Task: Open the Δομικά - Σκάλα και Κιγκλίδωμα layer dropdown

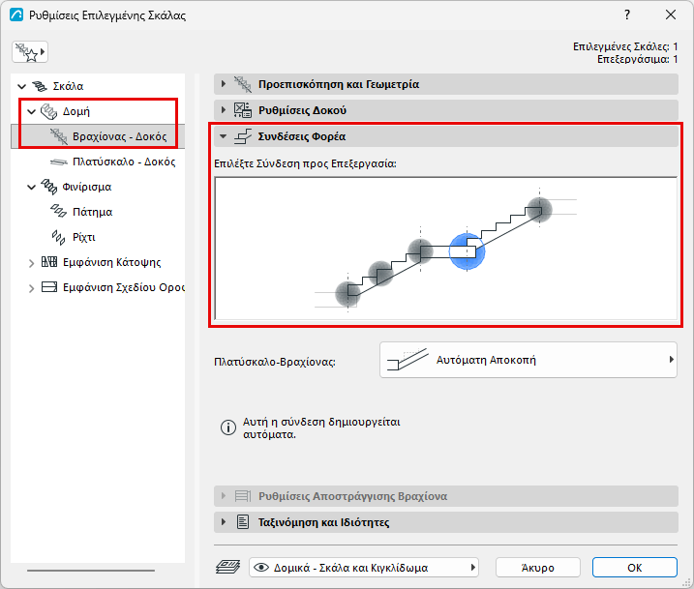Action: click(x=363, y=568)
